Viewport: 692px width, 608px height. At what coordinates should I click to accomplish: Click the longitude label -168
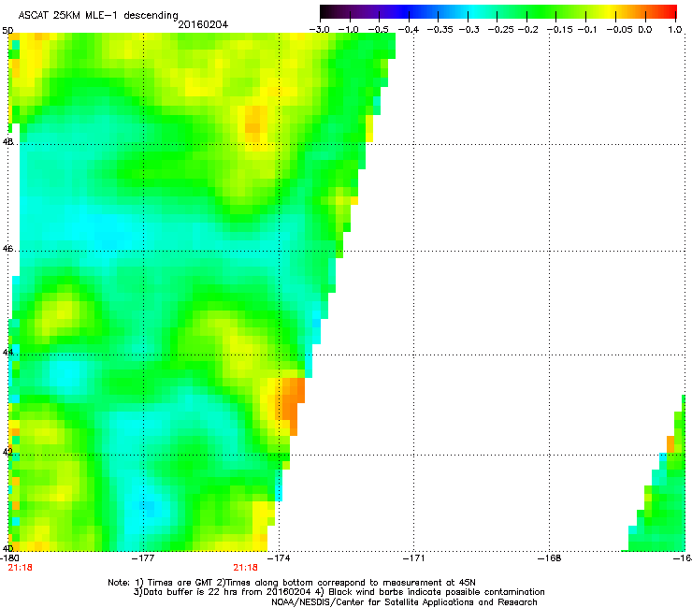[x=550, y=558]
